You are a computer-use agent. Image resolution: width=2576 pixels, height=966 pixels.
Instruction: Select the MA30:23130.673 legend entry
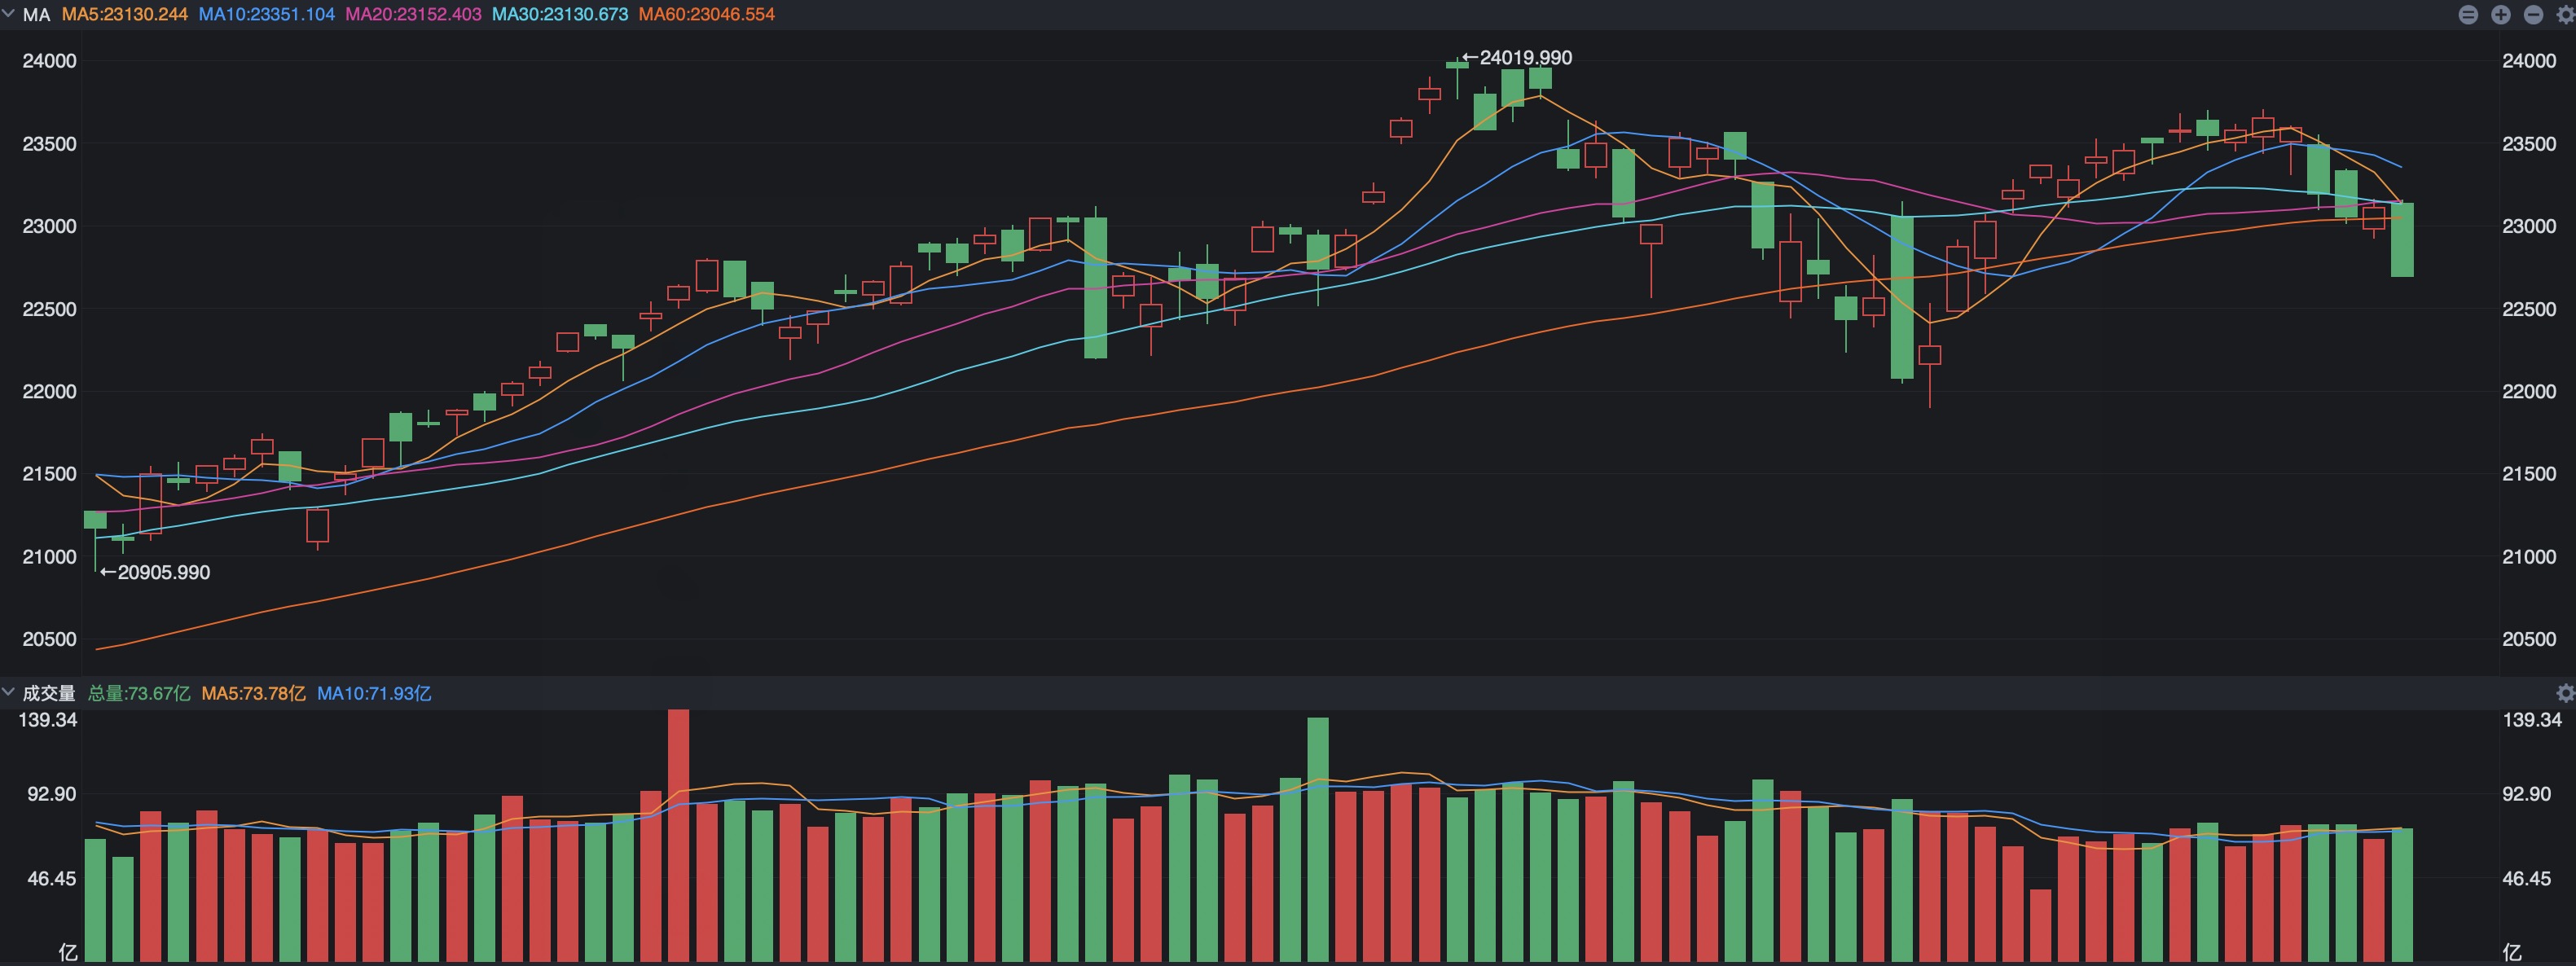[x=560, y=14]
